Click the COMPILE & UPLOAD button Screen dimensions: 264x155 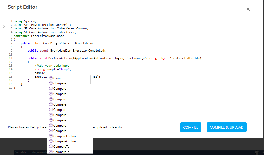click(x=226, y=127)
